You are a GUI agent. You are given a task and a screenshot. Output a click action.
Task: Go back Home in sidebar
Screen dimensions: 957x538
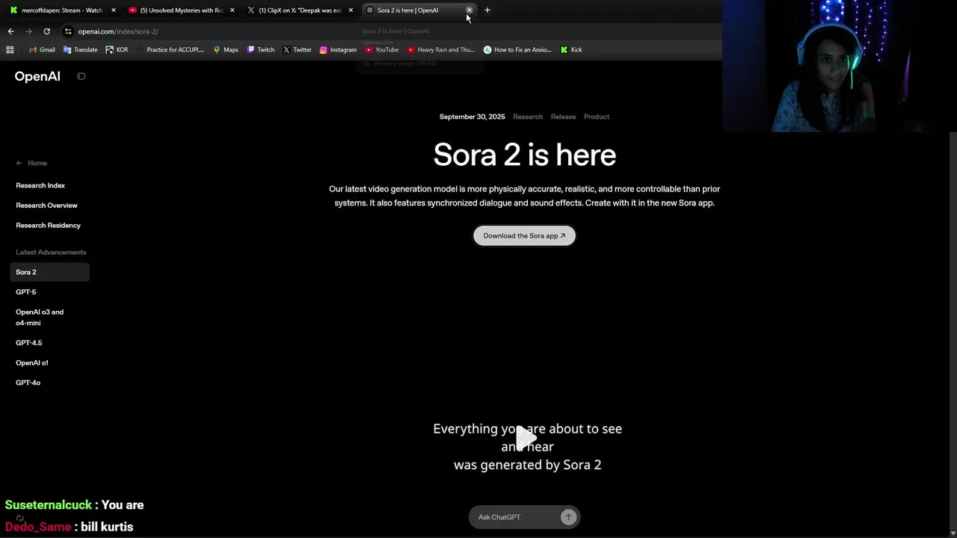tap(31, 163)
